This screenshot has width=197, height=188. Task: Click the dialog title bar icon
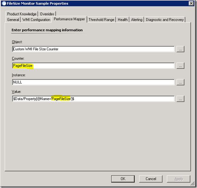pyautogui.click(x=4, y=3)
